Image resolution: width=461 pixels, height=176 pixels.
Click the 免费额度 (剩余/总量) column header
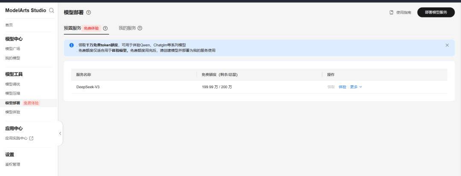[219, 75]
